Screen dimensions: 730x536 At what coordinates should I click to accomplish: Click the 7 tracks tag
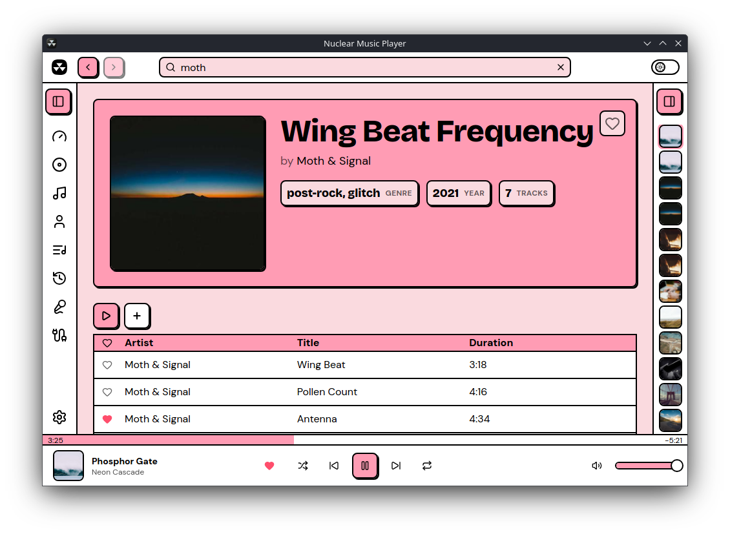[x=527, y=193]
